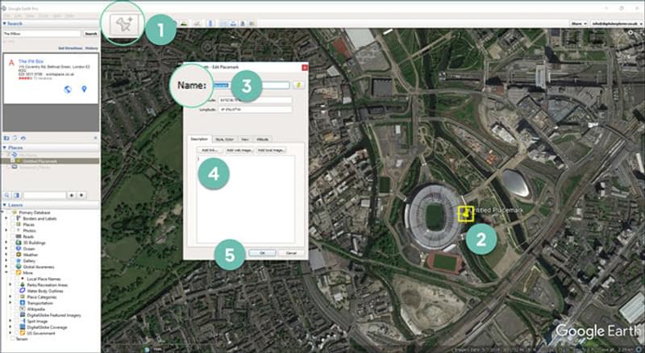Click the globe icon in The Pill Box result
The height and width of the screenshot is (353, 645).
(x=67, y=89)
